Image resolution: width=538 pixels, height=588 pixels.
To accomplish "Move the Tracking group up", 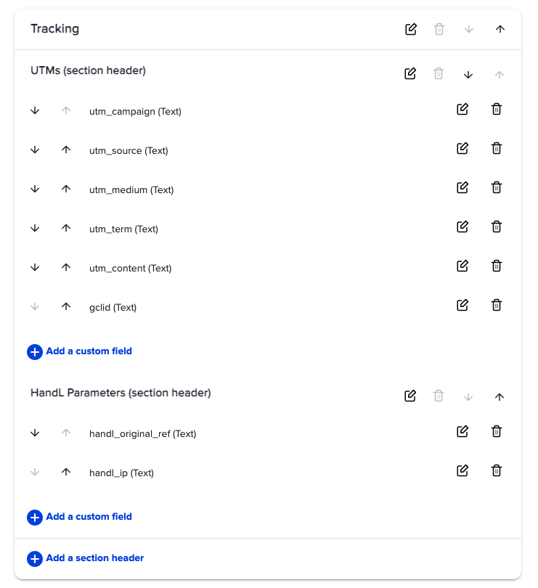I will point(500,29).
